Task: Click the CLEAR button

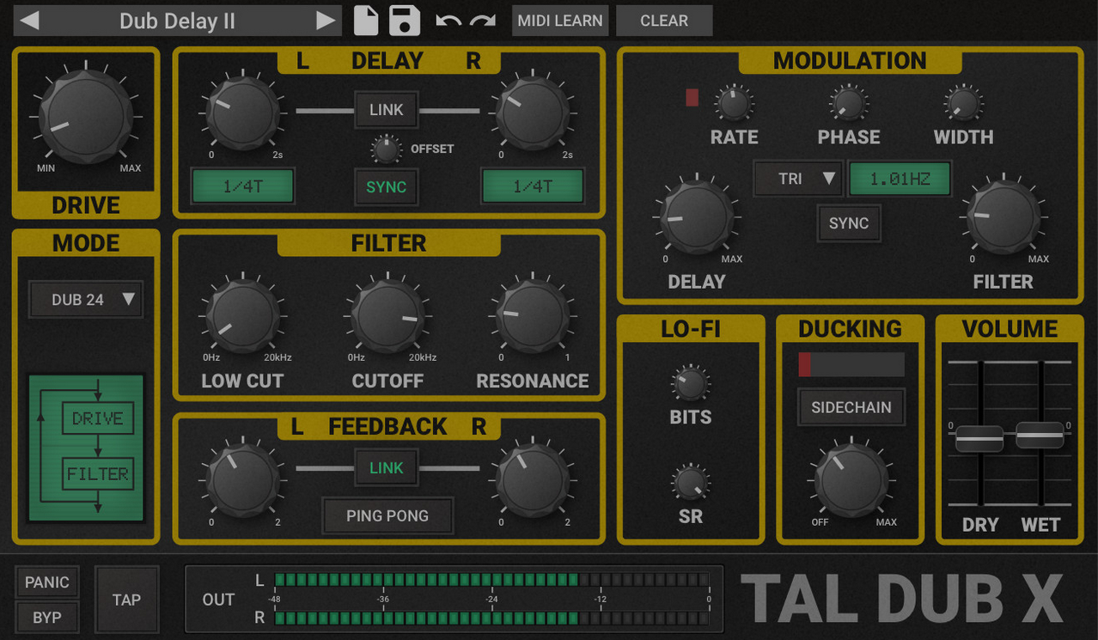Action: point(664,21)
